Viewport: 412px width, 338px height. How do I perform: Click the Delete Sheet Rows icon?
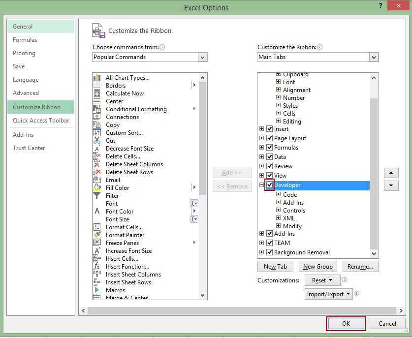(97, 172)
